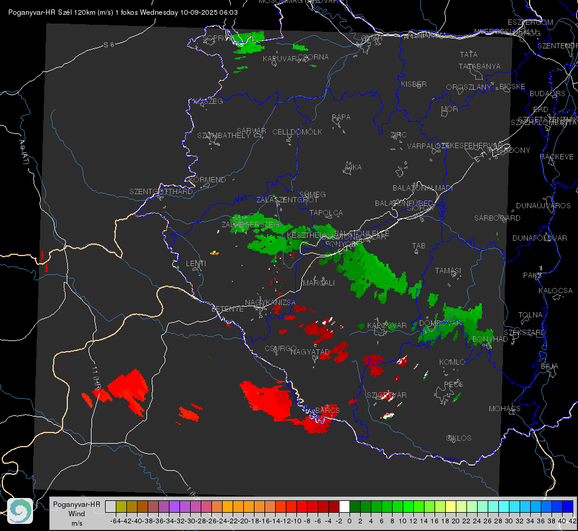Click the BALATONALMADI label

click(423, 188)
